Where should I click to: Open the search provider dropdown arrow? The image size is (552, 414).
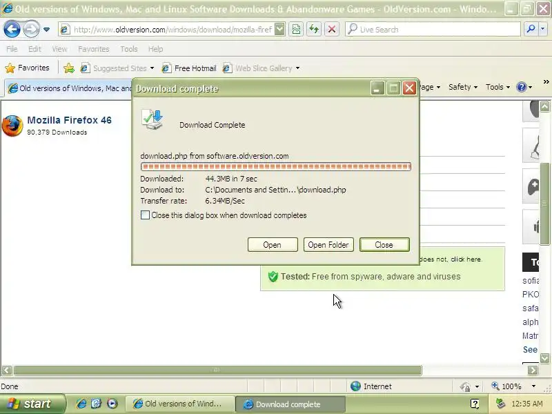coord(542,30)
